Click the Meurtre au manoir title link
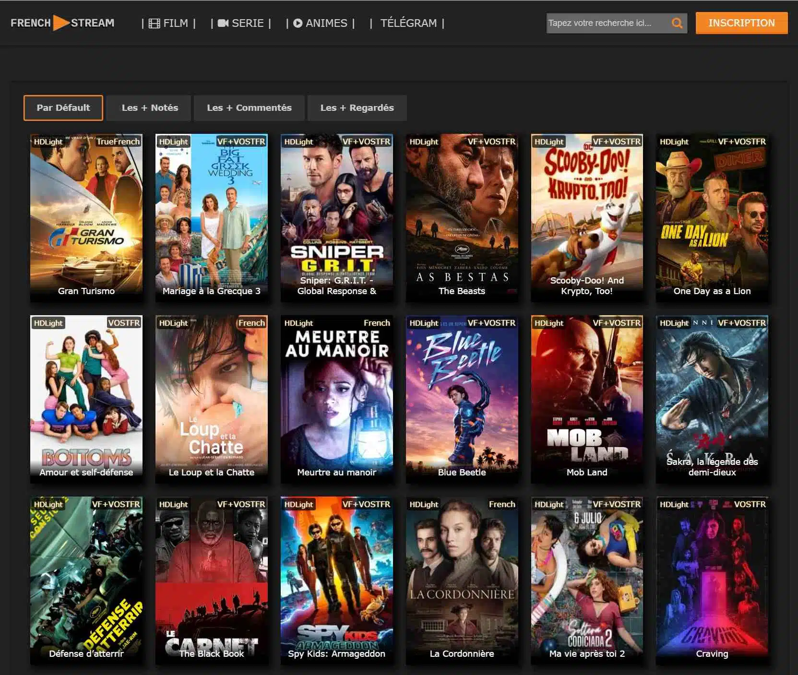Viewport: 798px width, 675px height. pos(336,472)
